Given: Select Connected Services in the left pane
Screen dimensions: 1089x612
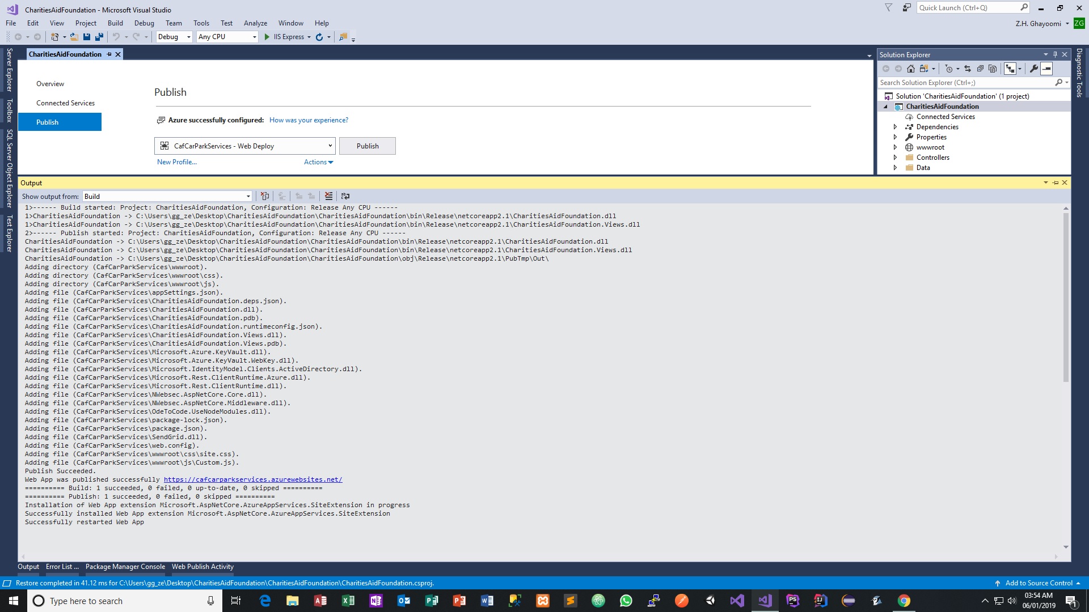Looking at the screenshot, I should click(65, 103).
